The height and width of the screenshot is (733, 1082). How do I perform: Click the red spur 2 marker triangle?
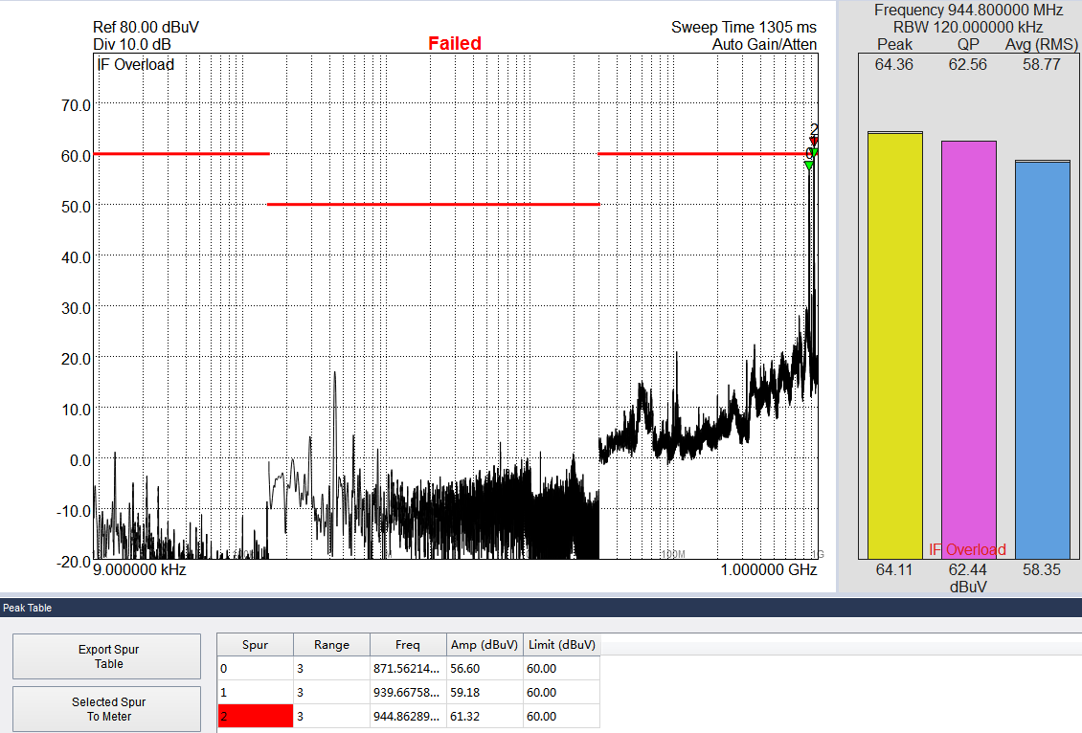pyautogui.click(x=814, y=142)
